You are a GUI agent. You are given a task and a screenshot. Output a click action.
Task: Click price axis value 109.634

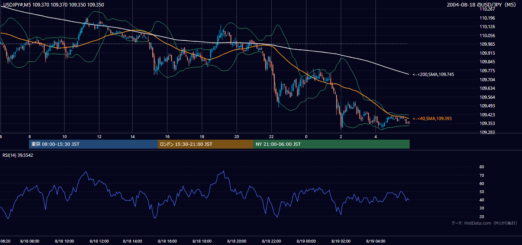(x=488, y=88)
